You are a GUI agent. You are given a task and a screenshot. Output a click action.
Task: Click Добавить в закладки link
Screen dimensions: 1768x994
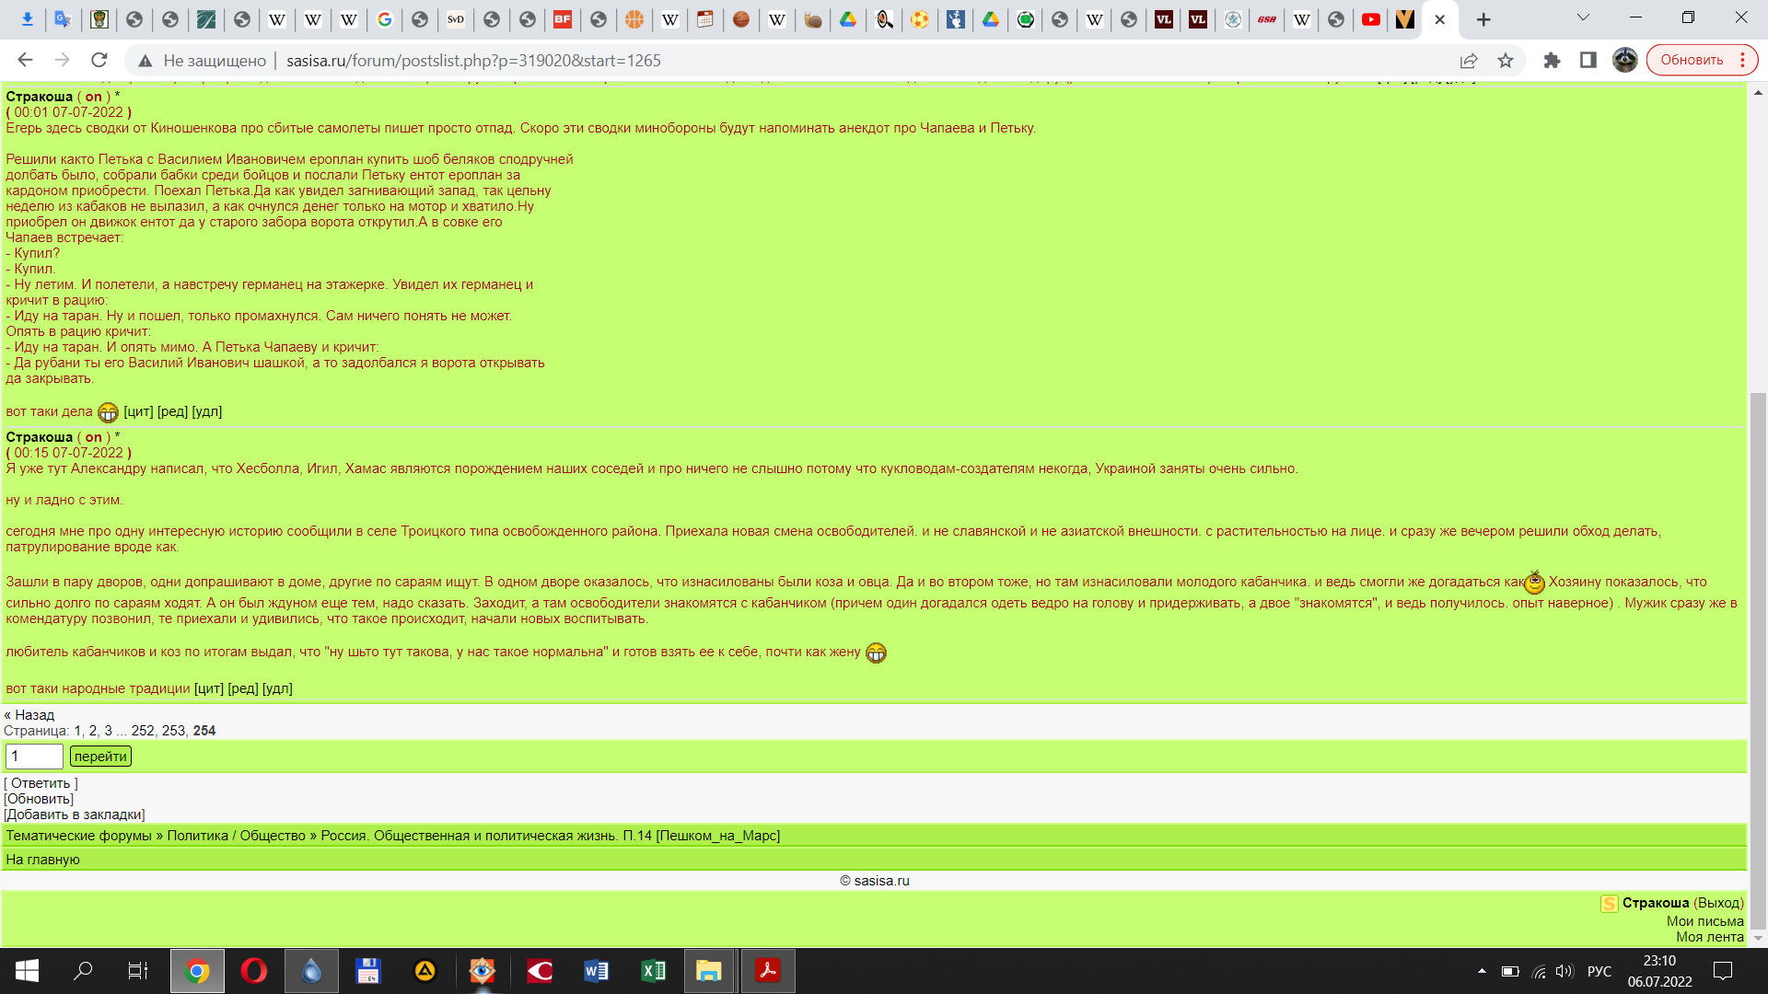[x=75, y=815]
